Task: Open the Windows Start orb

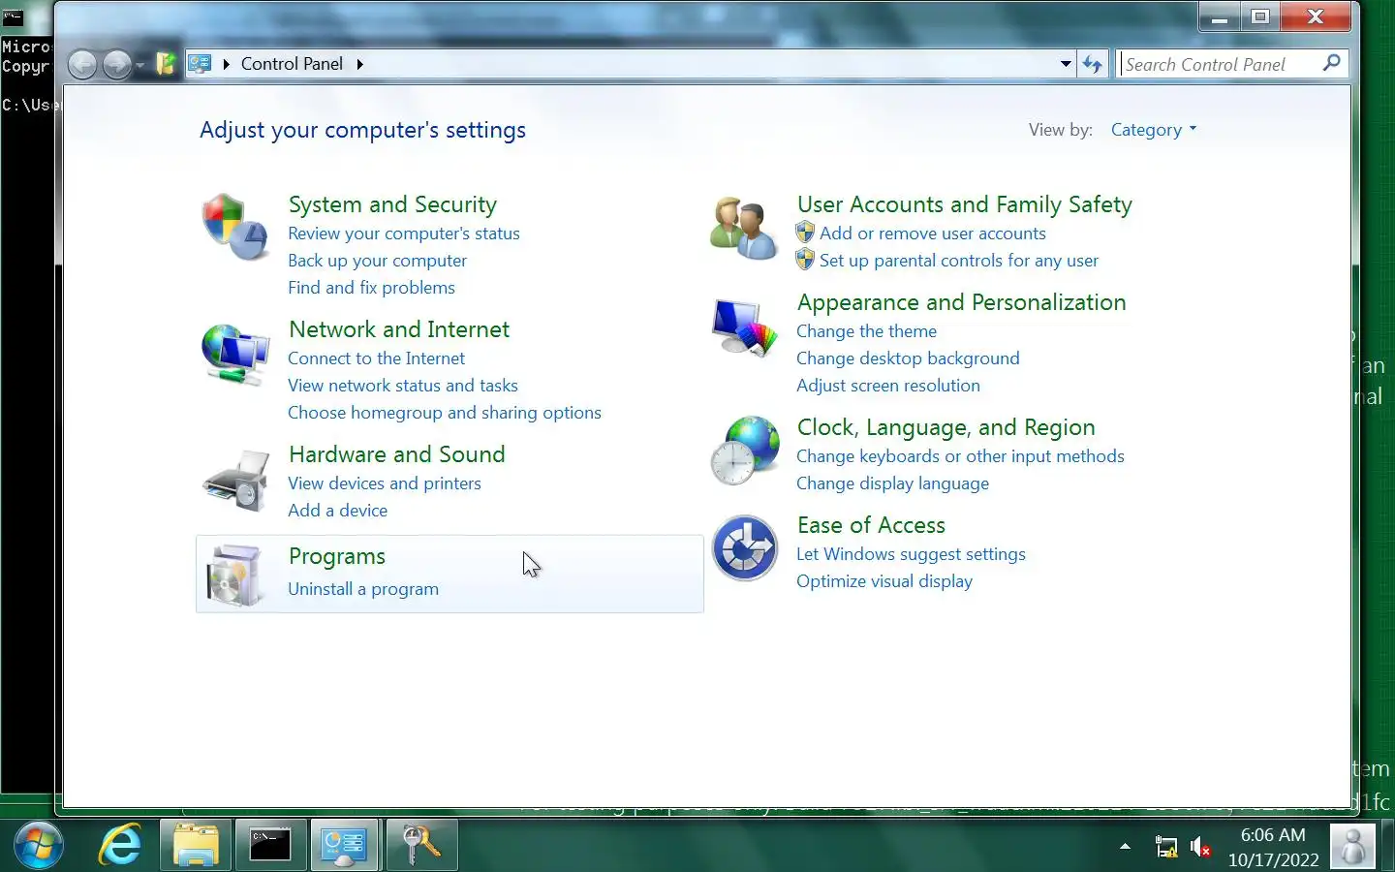Action: coord(39,846)
